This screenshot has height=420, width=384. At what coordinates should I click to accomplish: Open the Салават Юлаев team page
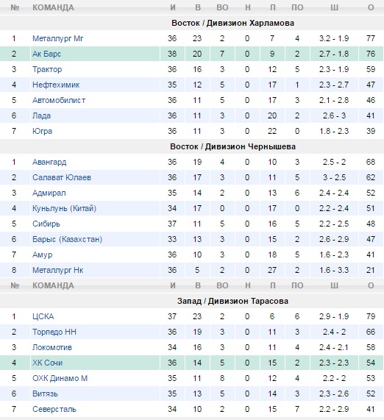point(62,177)
